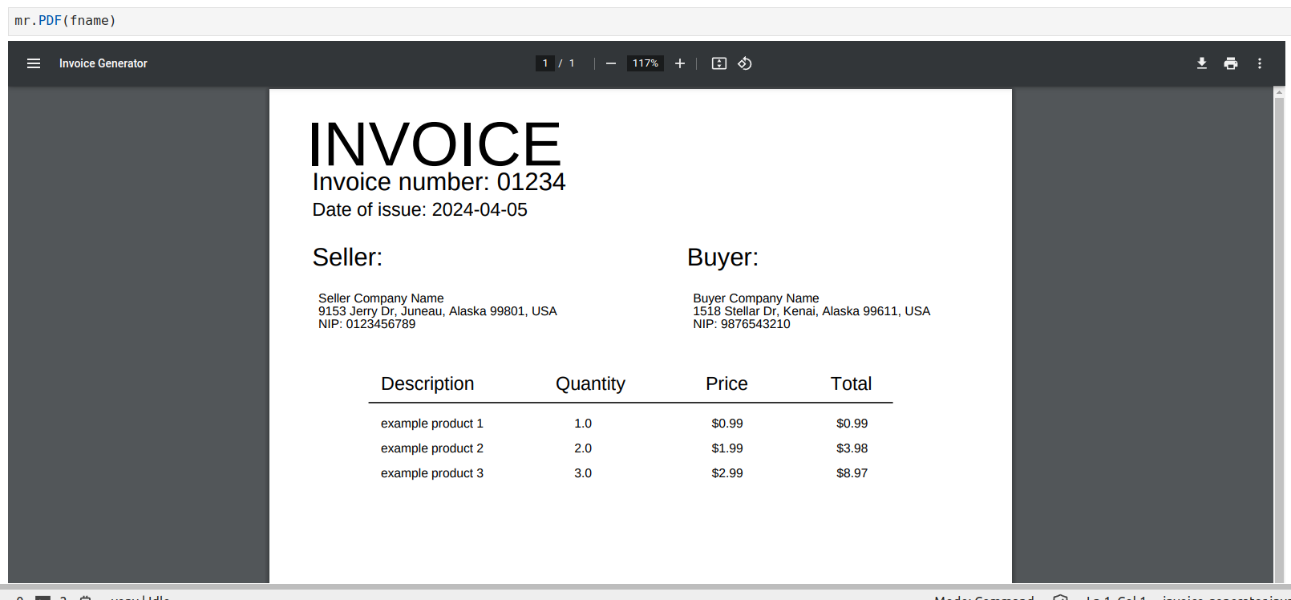The width and height of the screenshot is (1291, 600).
Task: Click the Date of issue: 2024-04-05 line
Action: click(x=419, y=210)
